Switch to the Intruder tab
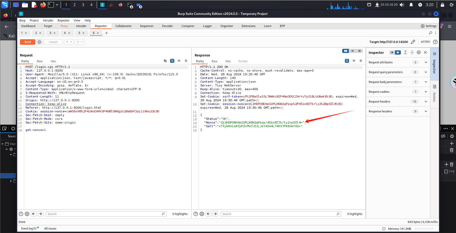The image size is (456, 233). tap(81, 26)
